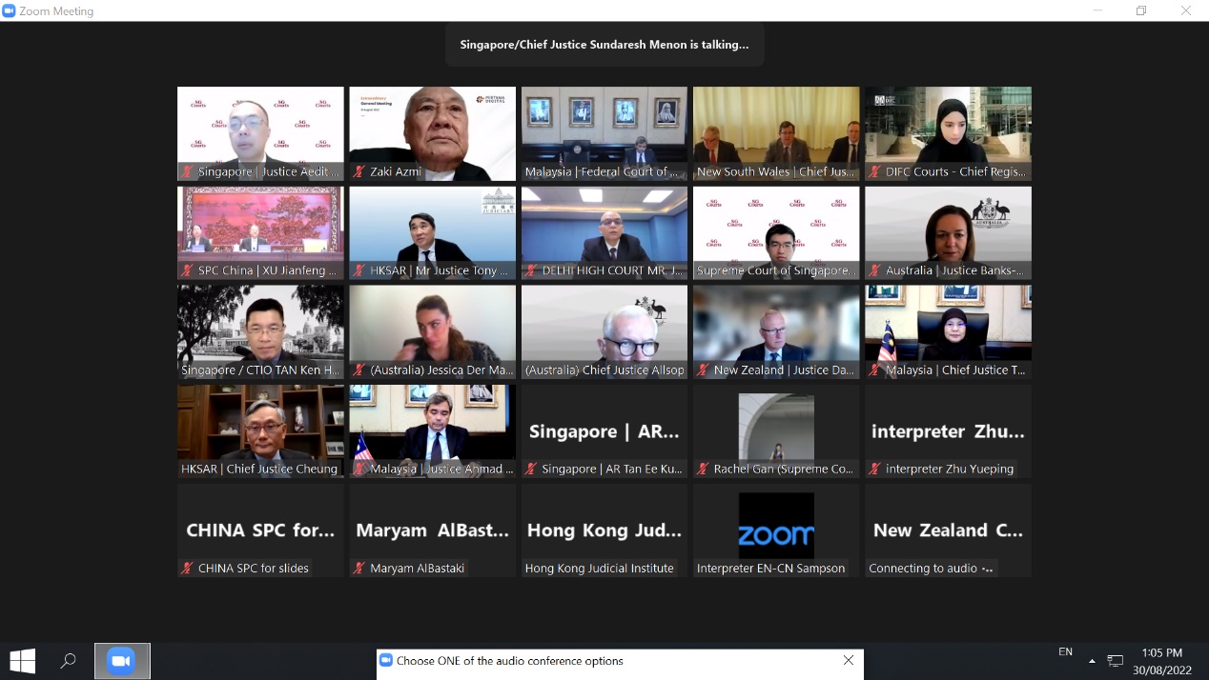Select the Singapore CTIO TAN Ken H video tile
Image resolution: width=1209 pixels, height=680 pixels.
click(x=260, y=332)
